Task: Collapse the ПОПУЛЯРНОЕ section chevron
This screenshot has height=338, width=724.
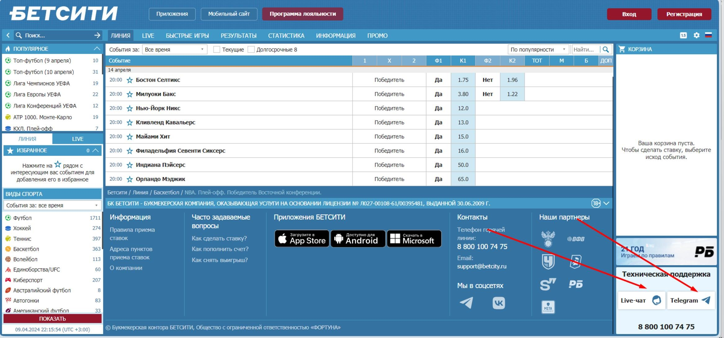Action: 97,49
